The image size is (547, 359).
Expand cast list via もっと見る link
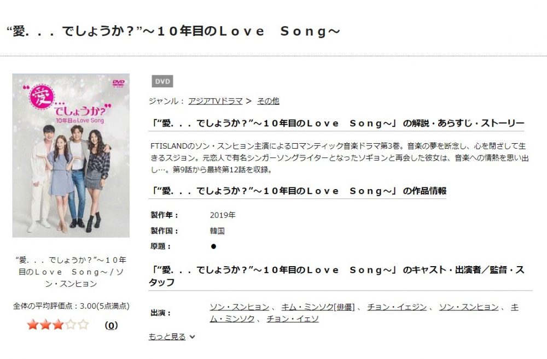coord(167,337)
